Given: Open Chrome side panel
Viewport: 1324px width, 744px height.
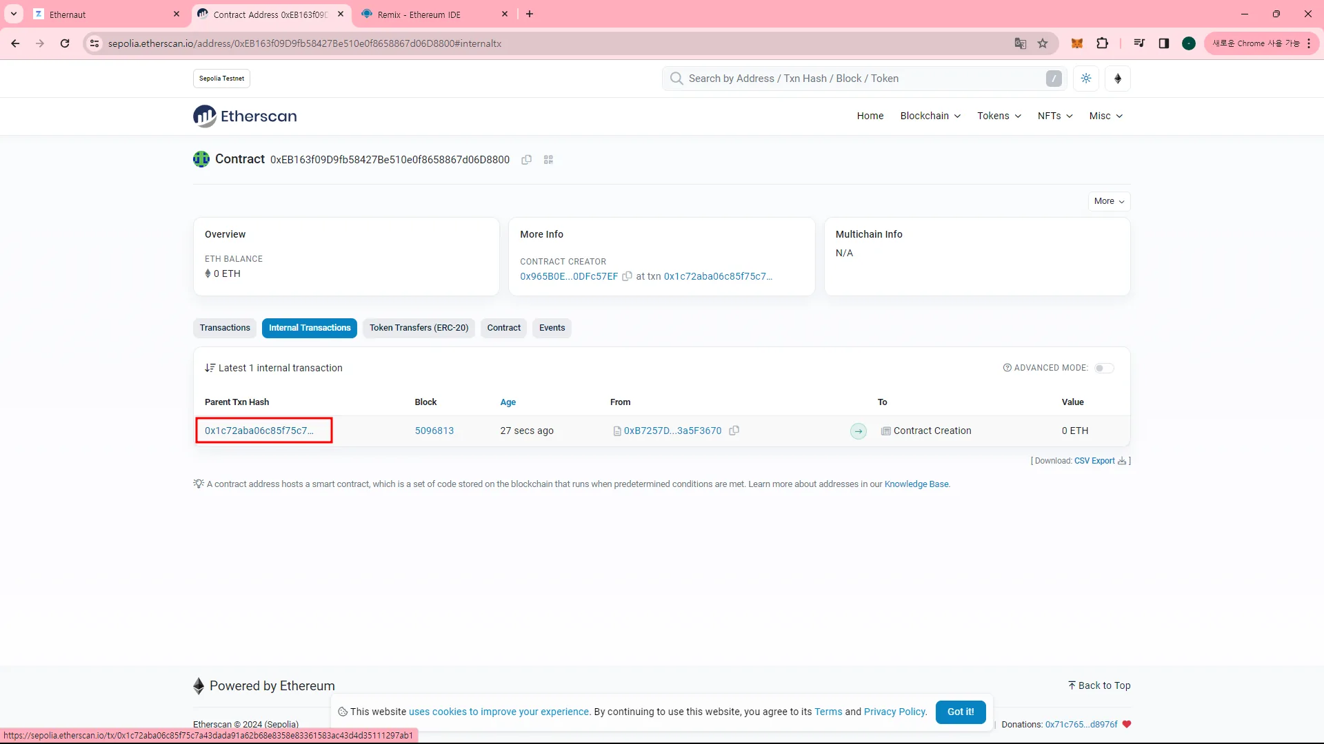Looking at the screenshot, I should point(1164,43).
